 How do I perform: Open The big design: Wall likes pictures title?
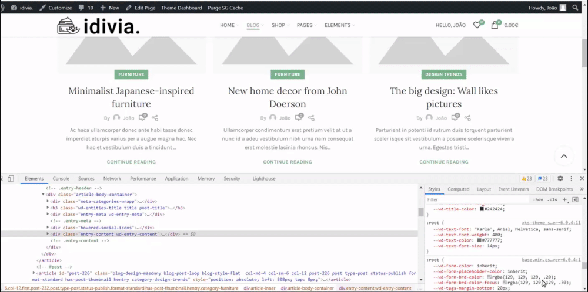point(444,97)
